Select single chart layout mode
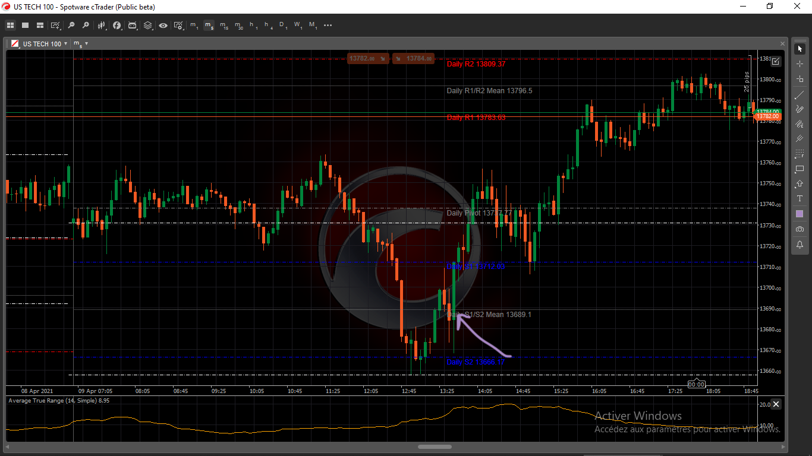812x456 pixels. (25, 26)
